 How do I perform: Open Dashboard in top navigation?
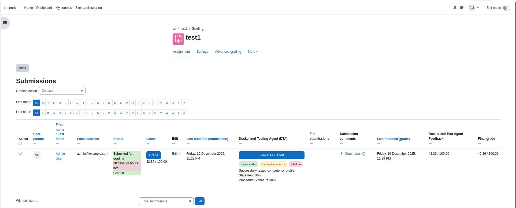pos(44,8)
